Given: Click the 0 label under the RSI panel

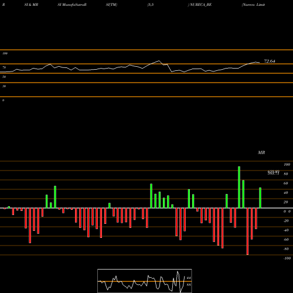Looking at the screenshot, I should click(3, 100).
